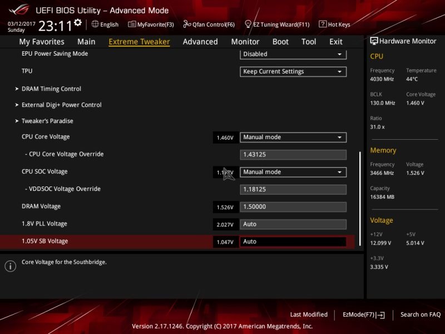Click the 44°C temperature value

(412, 79)
